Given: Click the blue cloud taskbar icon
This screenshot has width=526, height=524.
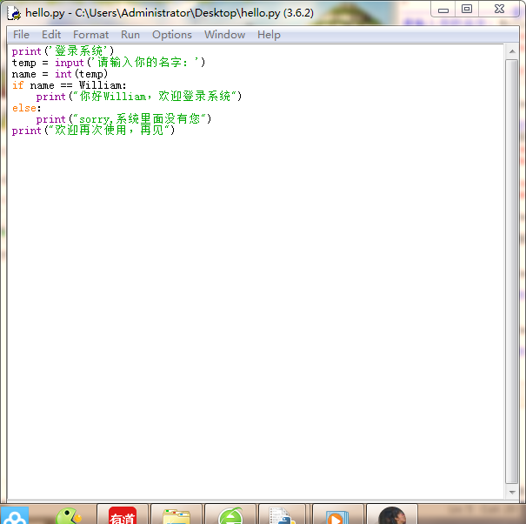Looking at the screenshot, I should [x=14, y=515].
